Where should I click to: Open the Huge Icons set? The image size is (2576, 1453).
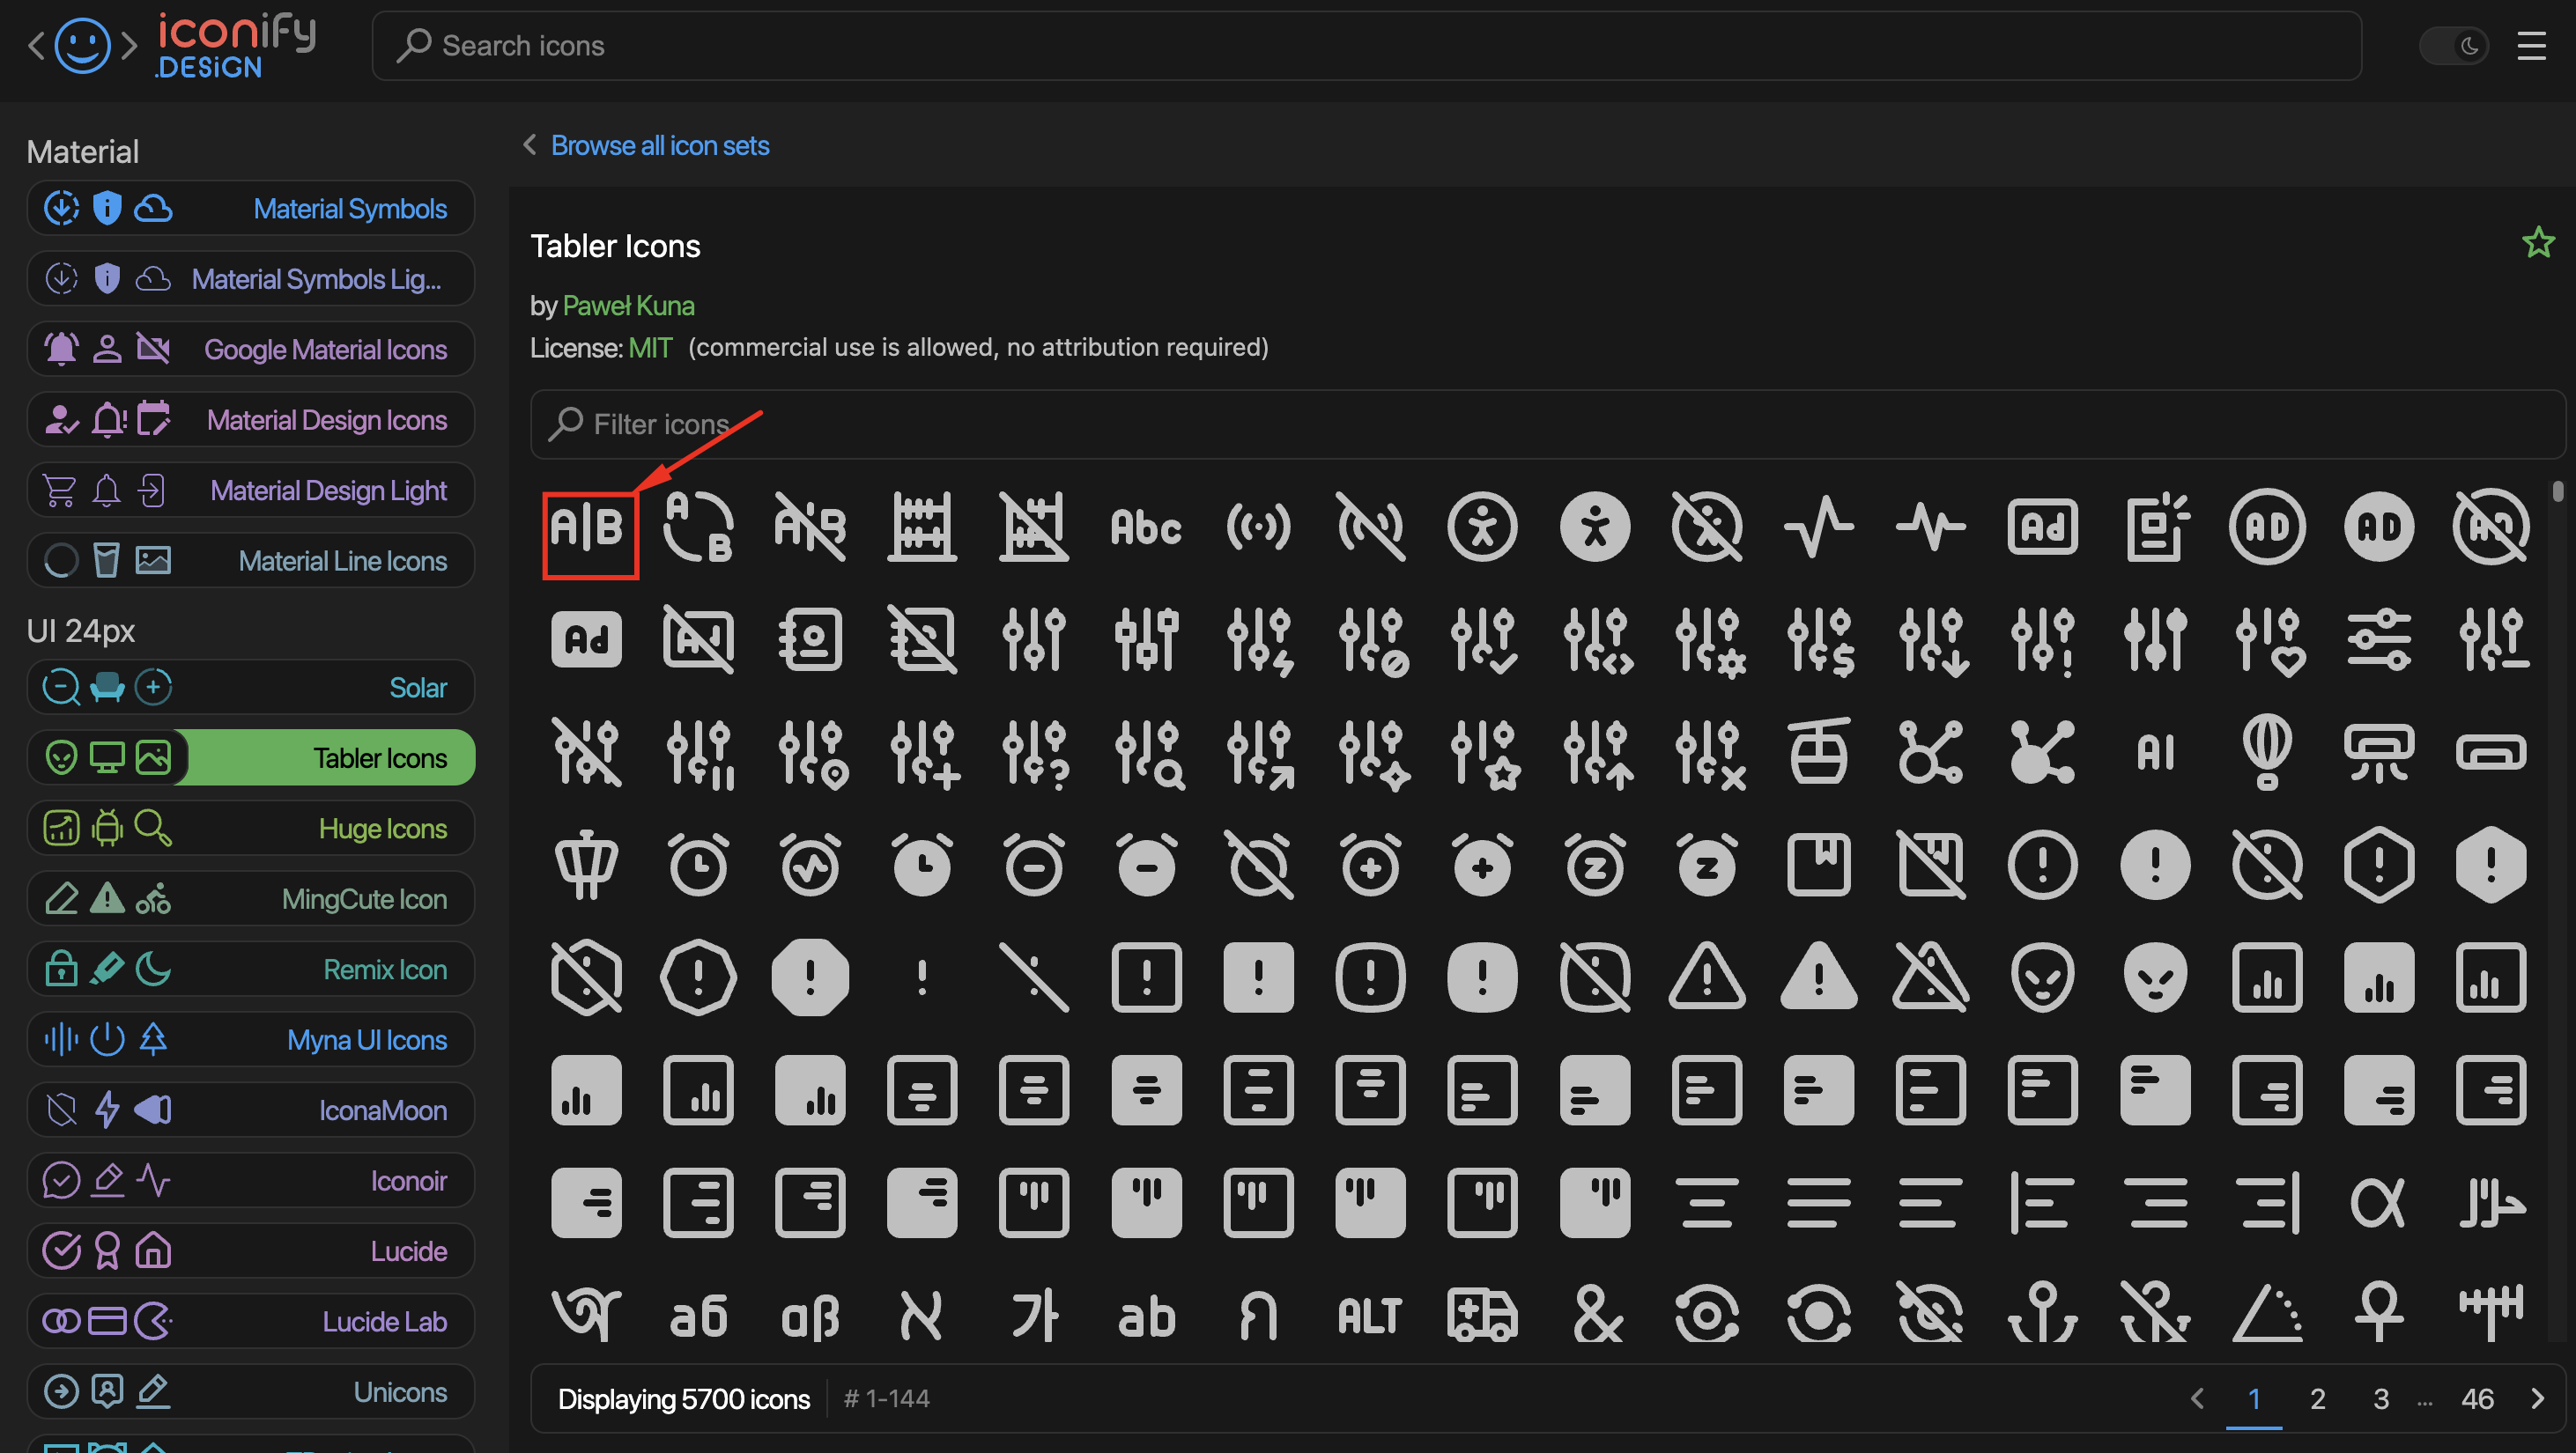click(x=250, y=828)
